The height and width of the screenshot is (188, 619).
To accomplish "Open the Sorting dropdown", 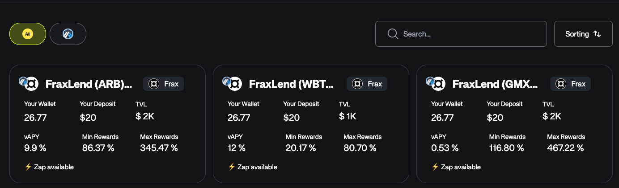I will click(x=583, y=34).
